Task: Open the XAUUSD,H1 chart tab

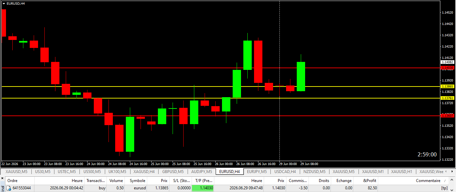Action: pyautogui.click(x=402, y=172)
